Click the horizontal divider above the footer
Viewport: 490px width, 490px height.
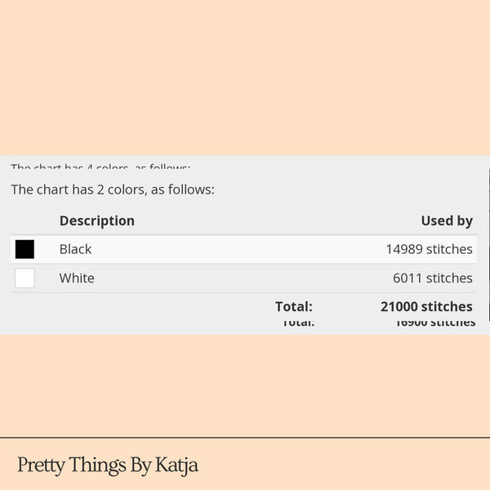click(245, 438)
